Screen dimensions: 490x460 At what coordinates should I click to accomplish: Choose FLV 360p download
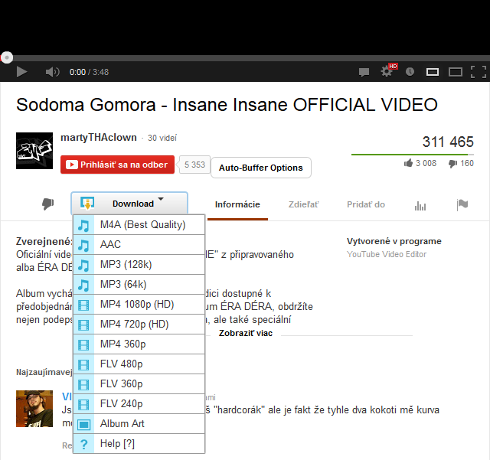pos(139,384)
